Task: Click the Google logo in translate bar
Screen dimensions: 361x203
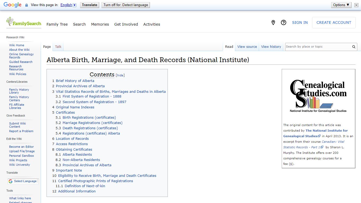Action: (x=12, y=5)
